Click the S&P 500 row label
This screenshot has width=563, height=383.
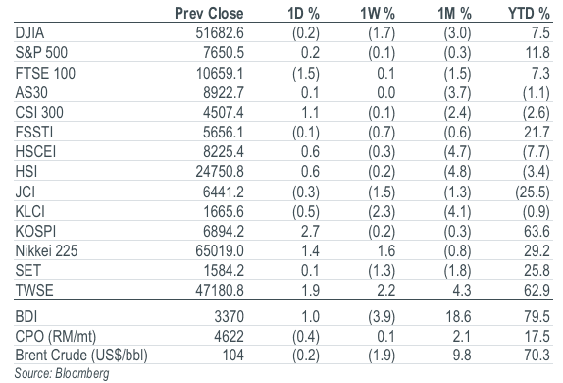tap(41, 52)
